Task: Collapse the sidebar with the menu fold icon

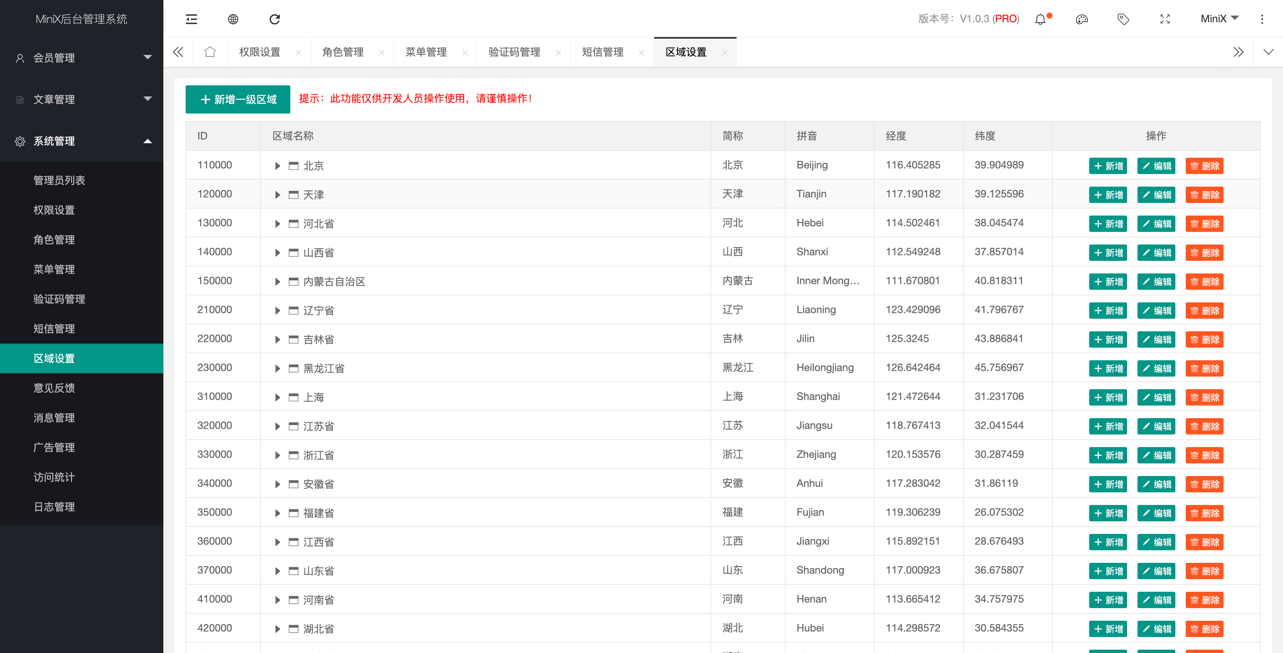Action: (191, 19)
